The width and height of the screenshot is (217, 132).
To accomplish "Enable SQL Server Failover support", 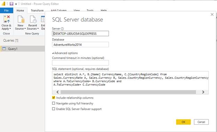I will (x=54, y=109).
